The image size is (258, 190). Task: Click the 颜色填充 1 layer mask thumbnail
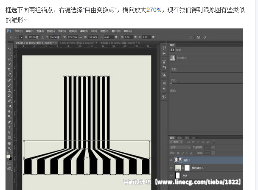(187, 168)
